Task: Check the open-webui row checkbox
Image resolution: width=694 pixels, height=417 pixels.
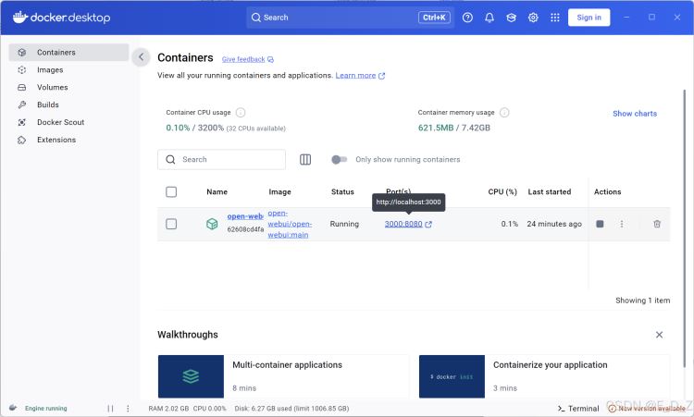Action: 171,224
